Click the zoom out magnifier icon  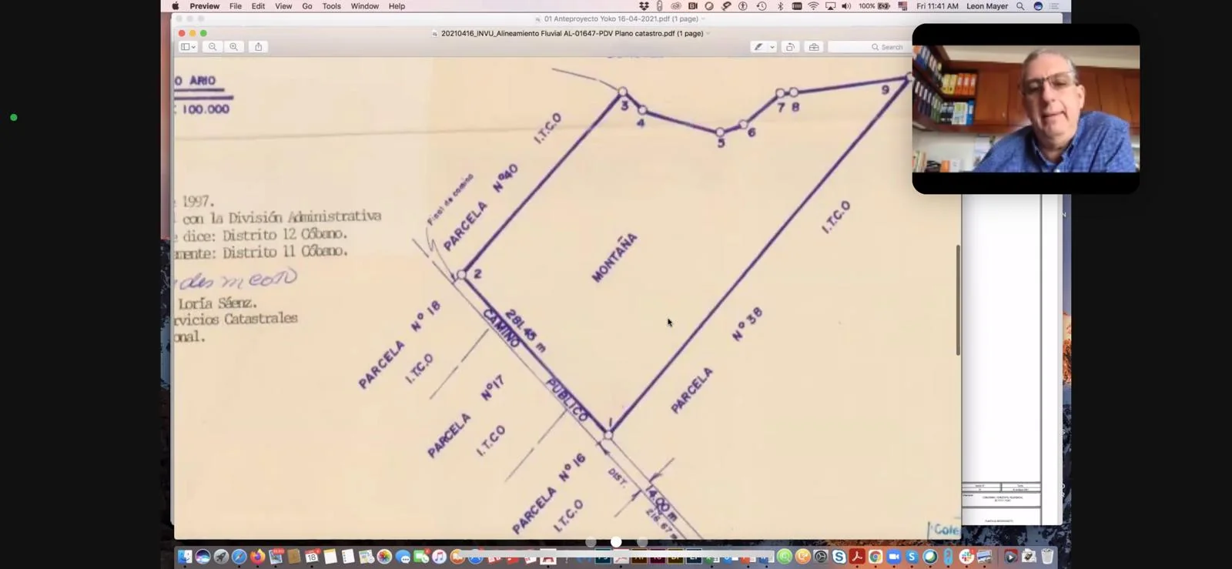pyautogui.click(x=213, y=47)
